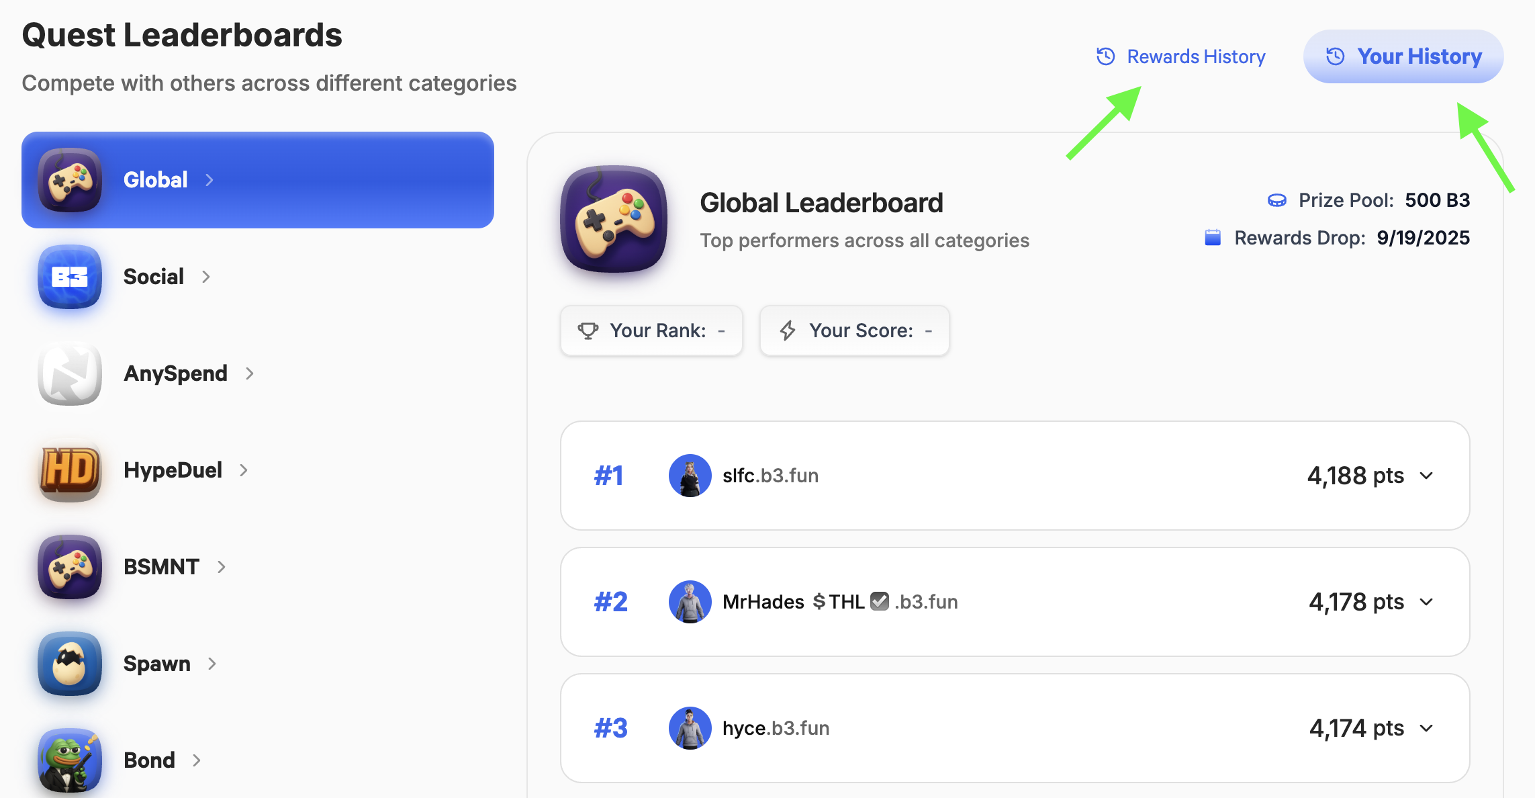Click the Bond frog icon
Image resolution: width=1535 pixels, height=798 pixels.
tap(70, 760)
